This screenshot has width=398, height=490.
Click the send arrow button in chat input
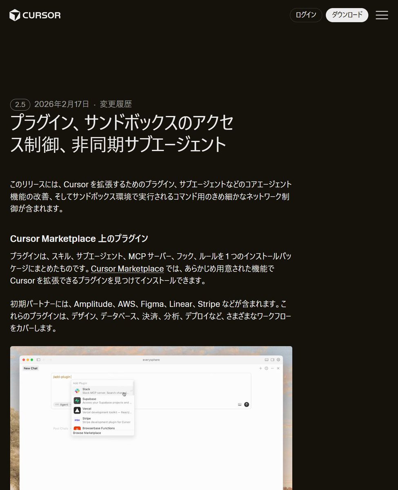click(x=247, y=404)
